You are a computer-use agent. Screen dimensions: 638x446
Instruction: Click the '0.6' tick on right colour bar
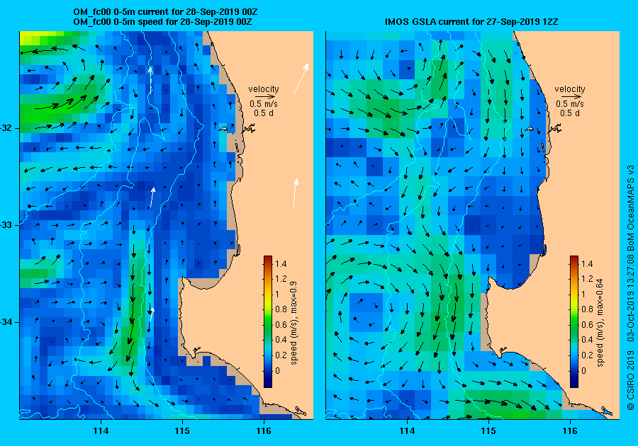click(587, 324)
